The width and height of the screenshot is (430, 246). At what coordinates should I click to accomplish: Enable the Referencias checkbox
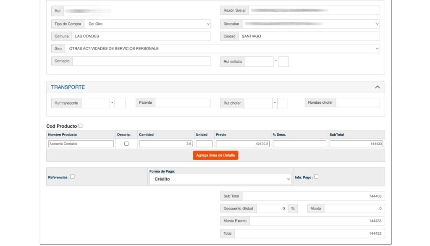(x=73, y=177)
